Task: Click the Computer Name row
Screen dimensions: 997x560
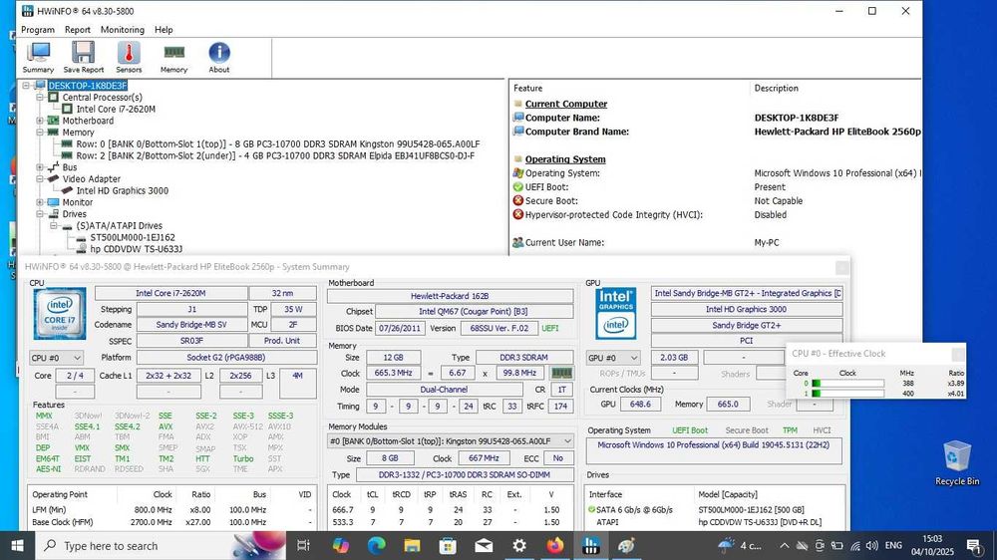Action: (x=716, y=118)
